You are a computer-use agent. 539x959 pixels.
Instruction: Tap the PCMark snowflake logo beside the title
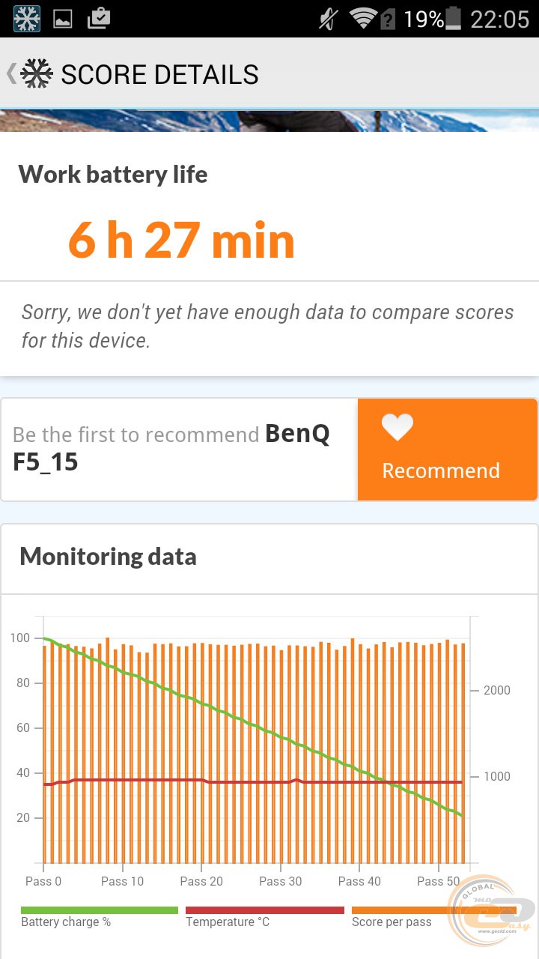[37, 74]
